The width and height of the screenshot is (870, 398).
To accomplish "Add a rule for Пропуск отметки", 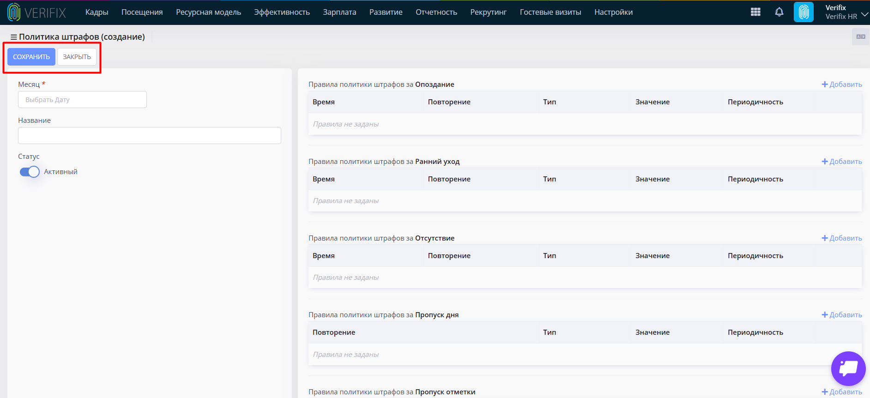I will (842, 392).
